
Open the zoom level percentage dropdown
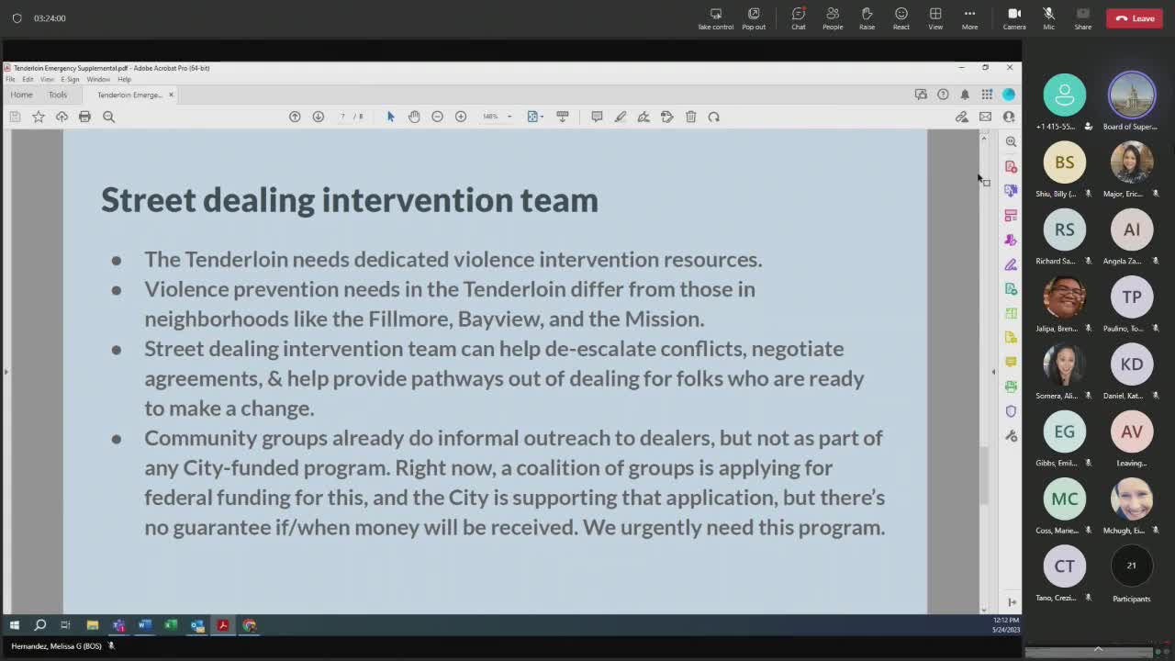tap(497, 117)
